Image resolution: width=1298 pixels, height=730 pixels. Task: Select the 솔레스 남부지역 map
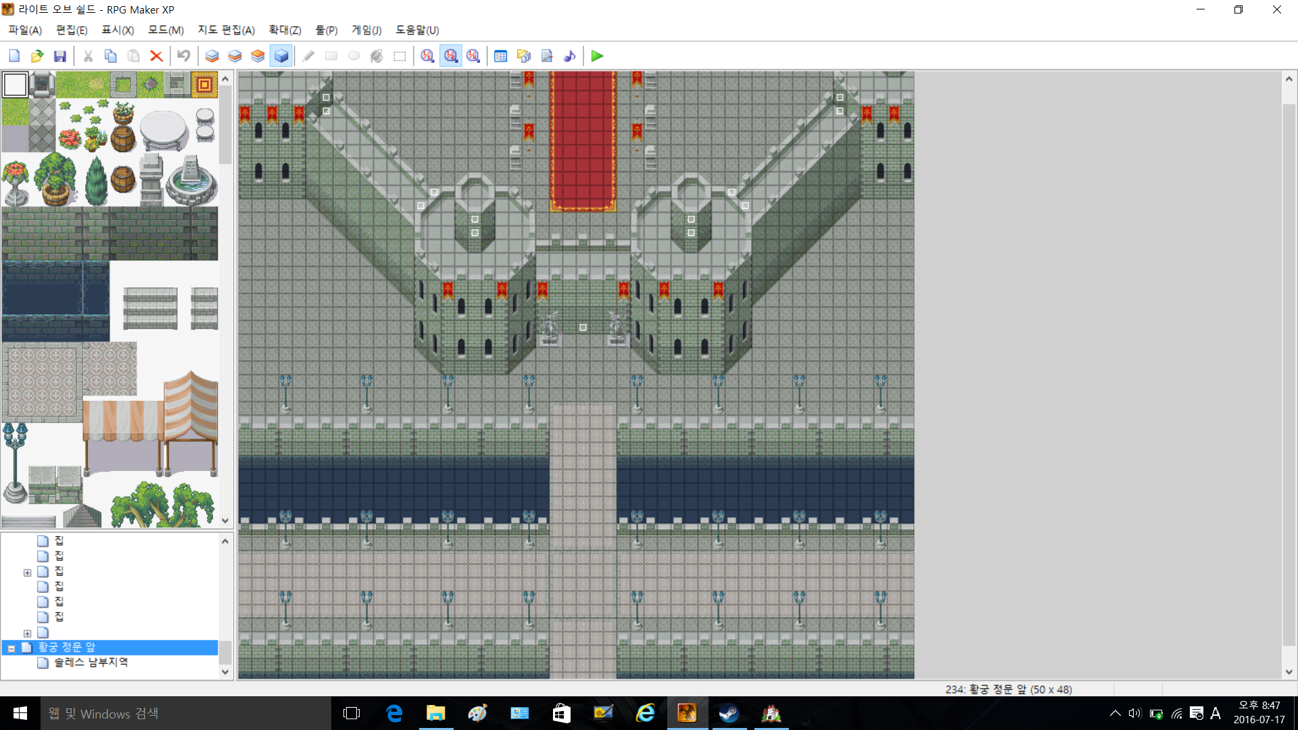point(91,662)
